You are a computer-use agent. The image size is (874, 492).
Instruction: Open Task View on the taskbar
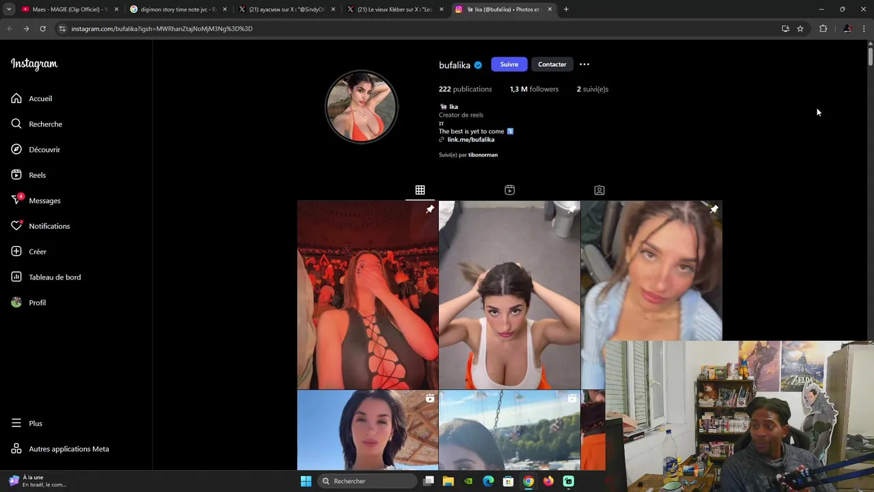[x=429, y=481]
